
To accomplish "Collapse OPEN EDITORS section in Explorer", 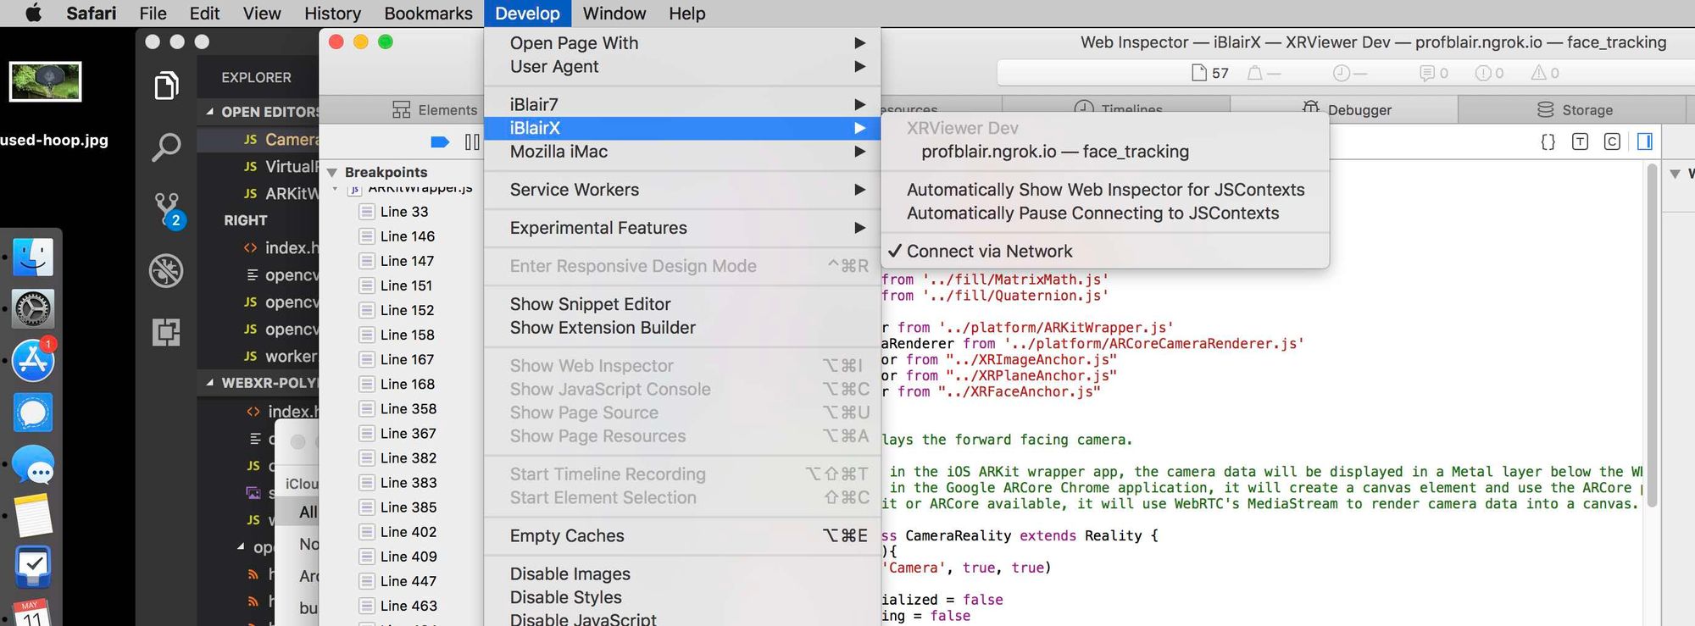I will (x=209, y=112).
